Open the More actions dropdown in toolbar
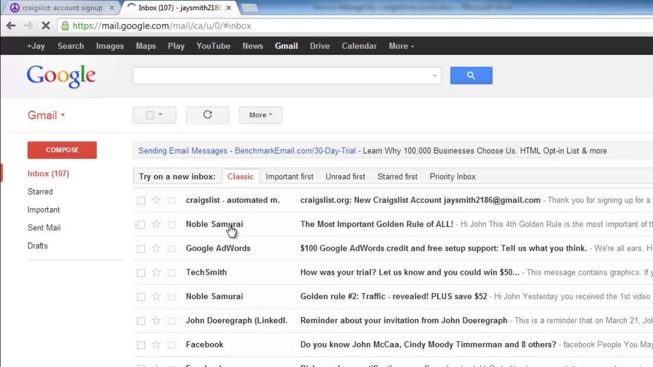653x367 pixels. pyautogui.click(x=261, y=115)
